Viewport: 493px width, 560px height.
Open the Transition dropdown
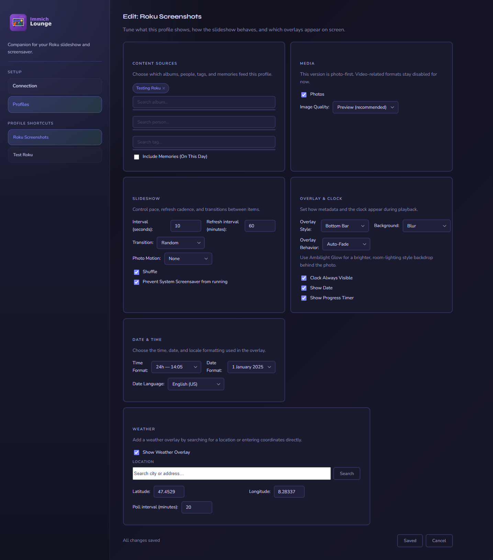(x=181, y=243)
